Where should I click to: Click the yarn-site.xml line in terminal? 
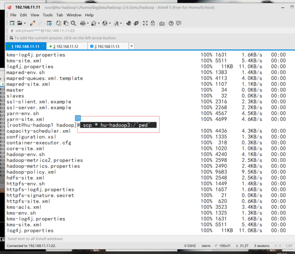click(x=25, y=119)
